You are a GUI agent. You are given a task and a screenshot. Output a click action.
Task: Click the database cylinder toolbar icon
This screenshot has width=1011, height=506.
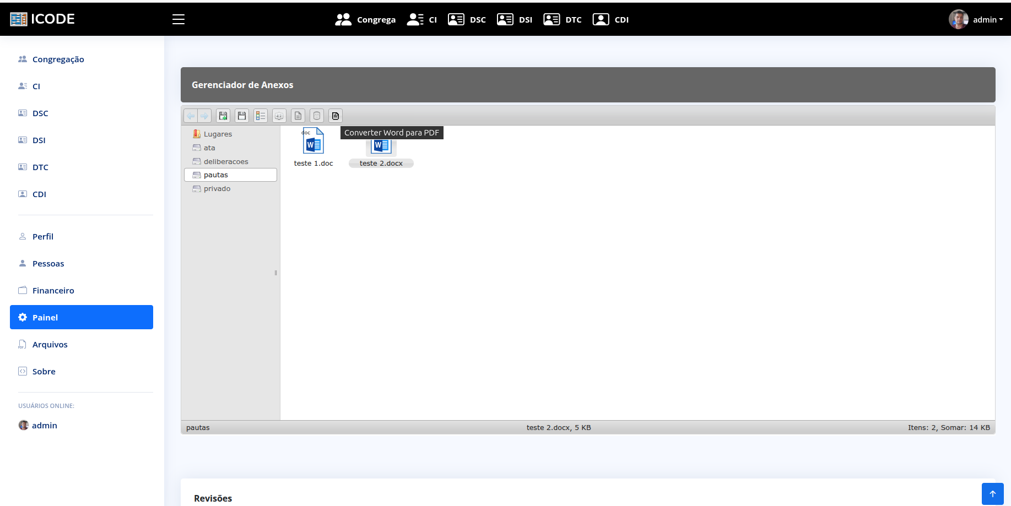pos(317,116)
